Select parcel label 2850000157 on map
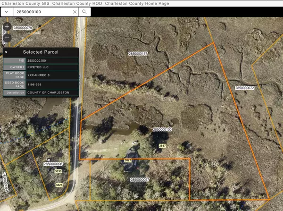The width and height of the screenshot is (283, 211). [x=138, y=54]
